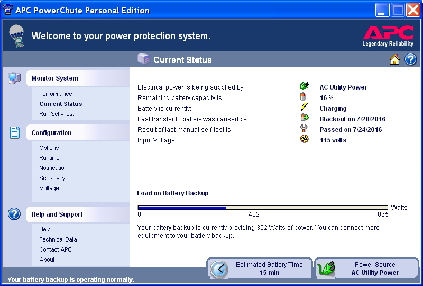
Task: Select Run Self-Test in the sidebar
Action: point(57,114)
